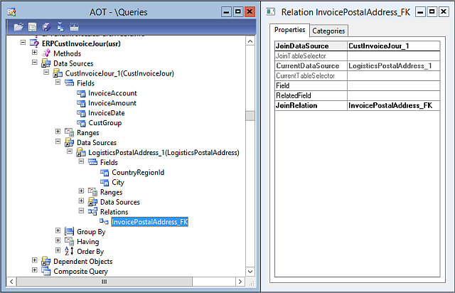Screen dimensions: 455x293
Task: Click the third AOT toolbar icon
Action: (x=46, y=27)
